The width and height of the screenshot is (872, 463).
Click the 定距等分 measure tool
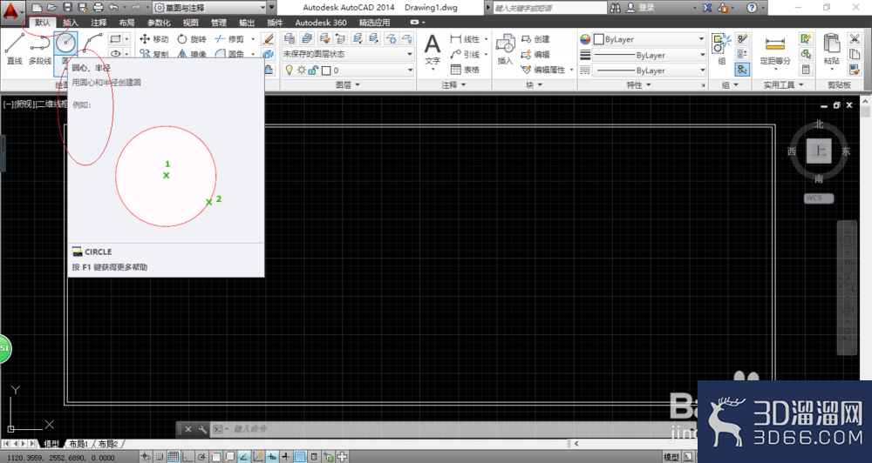pyautogui.click(x=775, y=50)
